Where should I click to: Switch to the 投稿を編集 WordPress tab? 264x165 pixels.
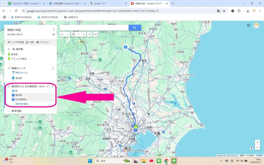tap(67, 3)
